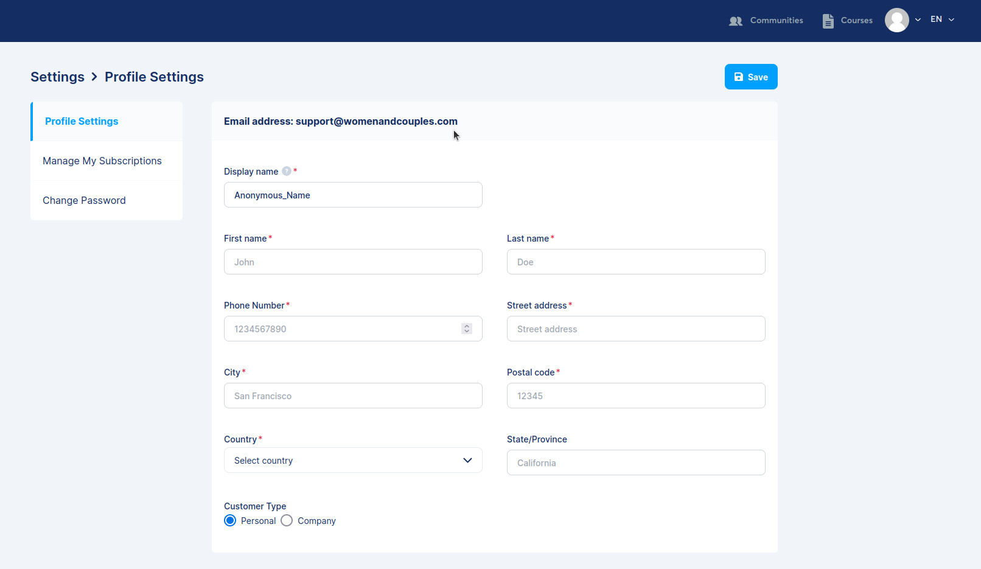Adjust the Phone Number stepper arrows
Viewport: 981px width, 569px height.
(x=467, y=329)
